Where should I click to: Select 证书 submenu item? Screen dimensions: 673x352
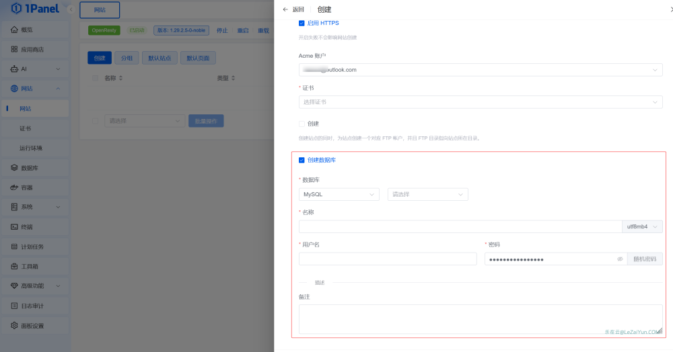pyautogui.click(x=35, y=128)
